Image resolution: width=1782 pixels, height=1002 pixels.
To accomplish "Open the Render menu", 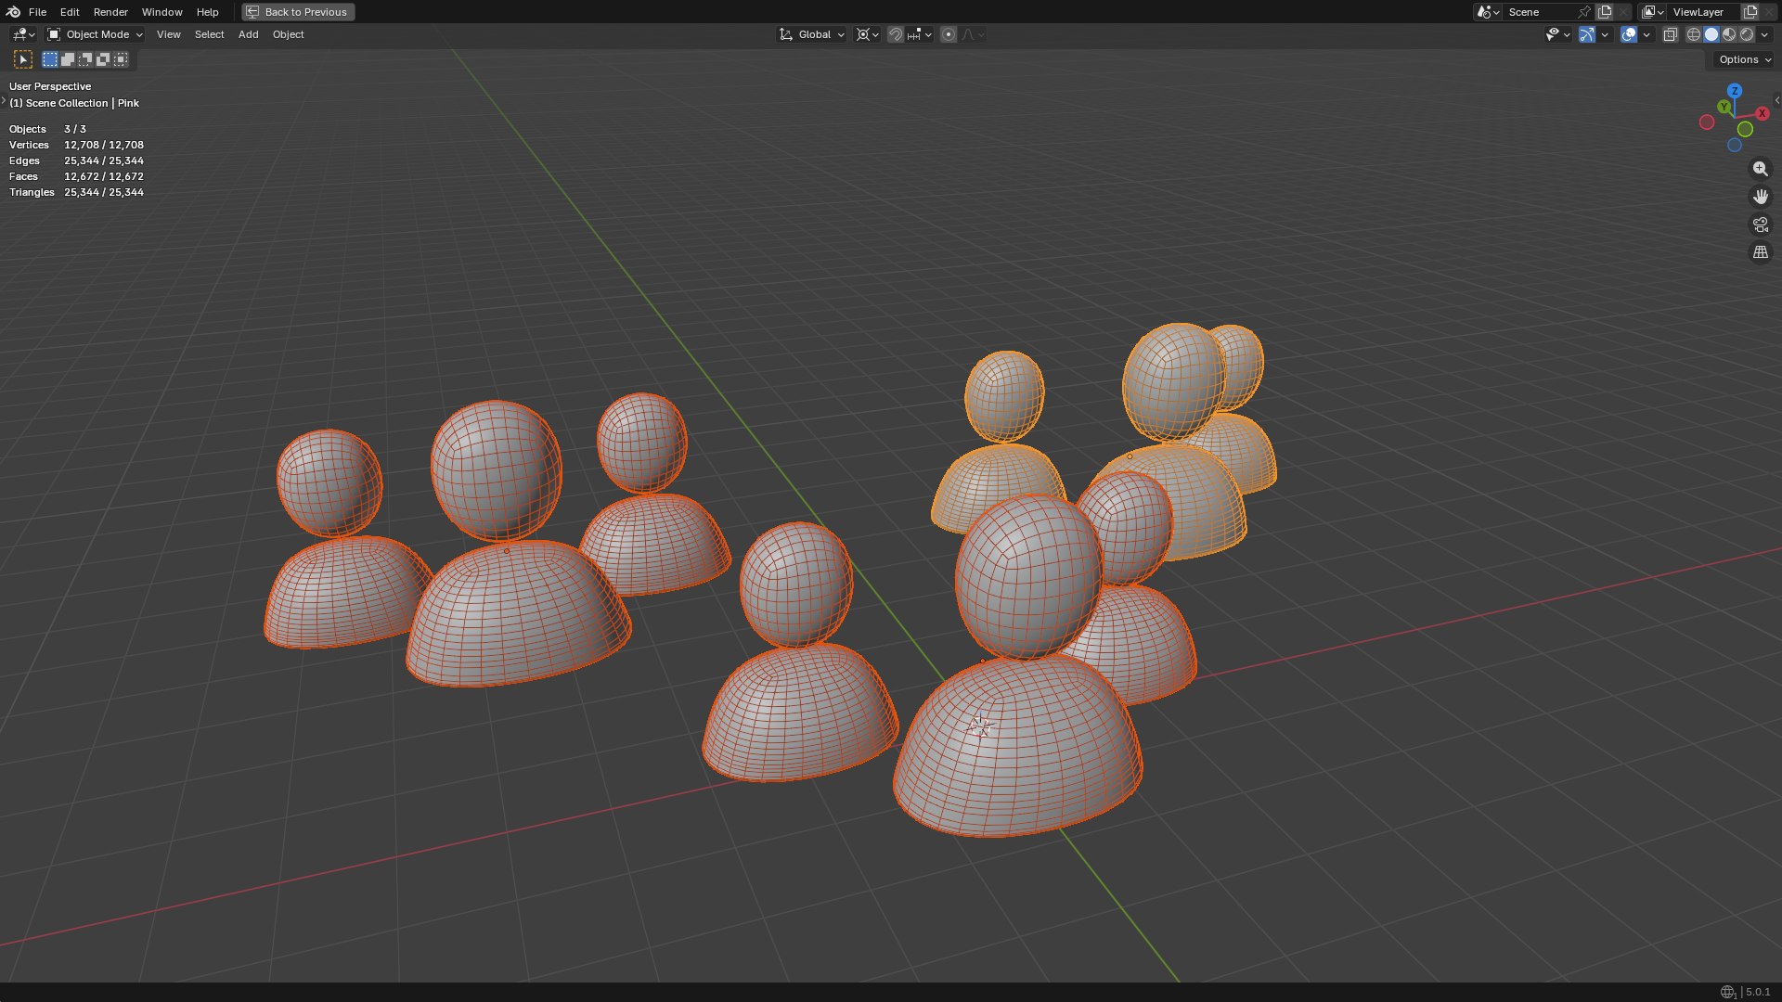I will (x=110, y=12).
